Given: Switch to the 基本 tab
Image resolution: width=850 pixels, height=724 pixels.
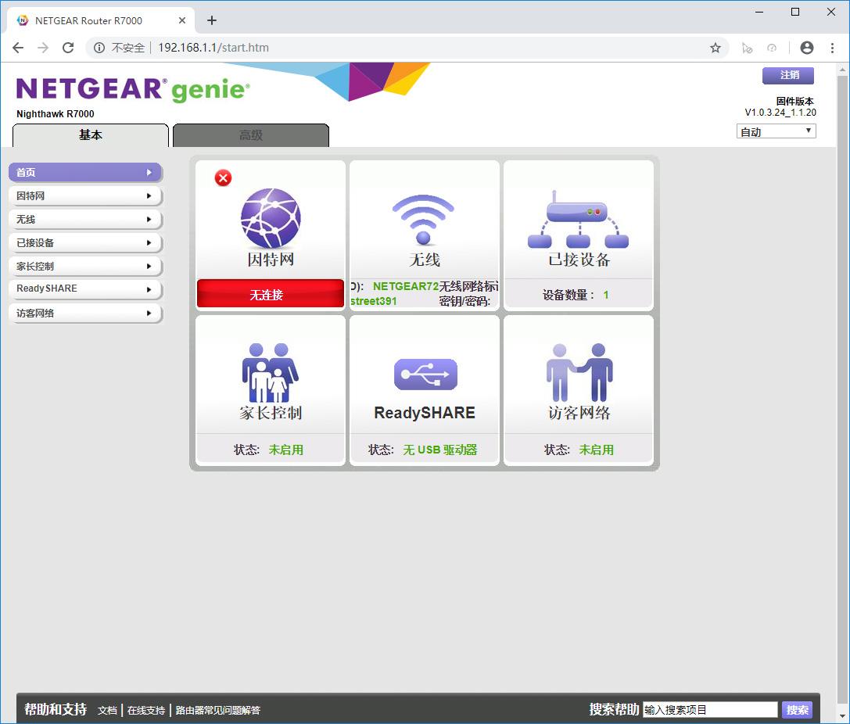Looking at the screenshot, I should [x=91, y=135].
